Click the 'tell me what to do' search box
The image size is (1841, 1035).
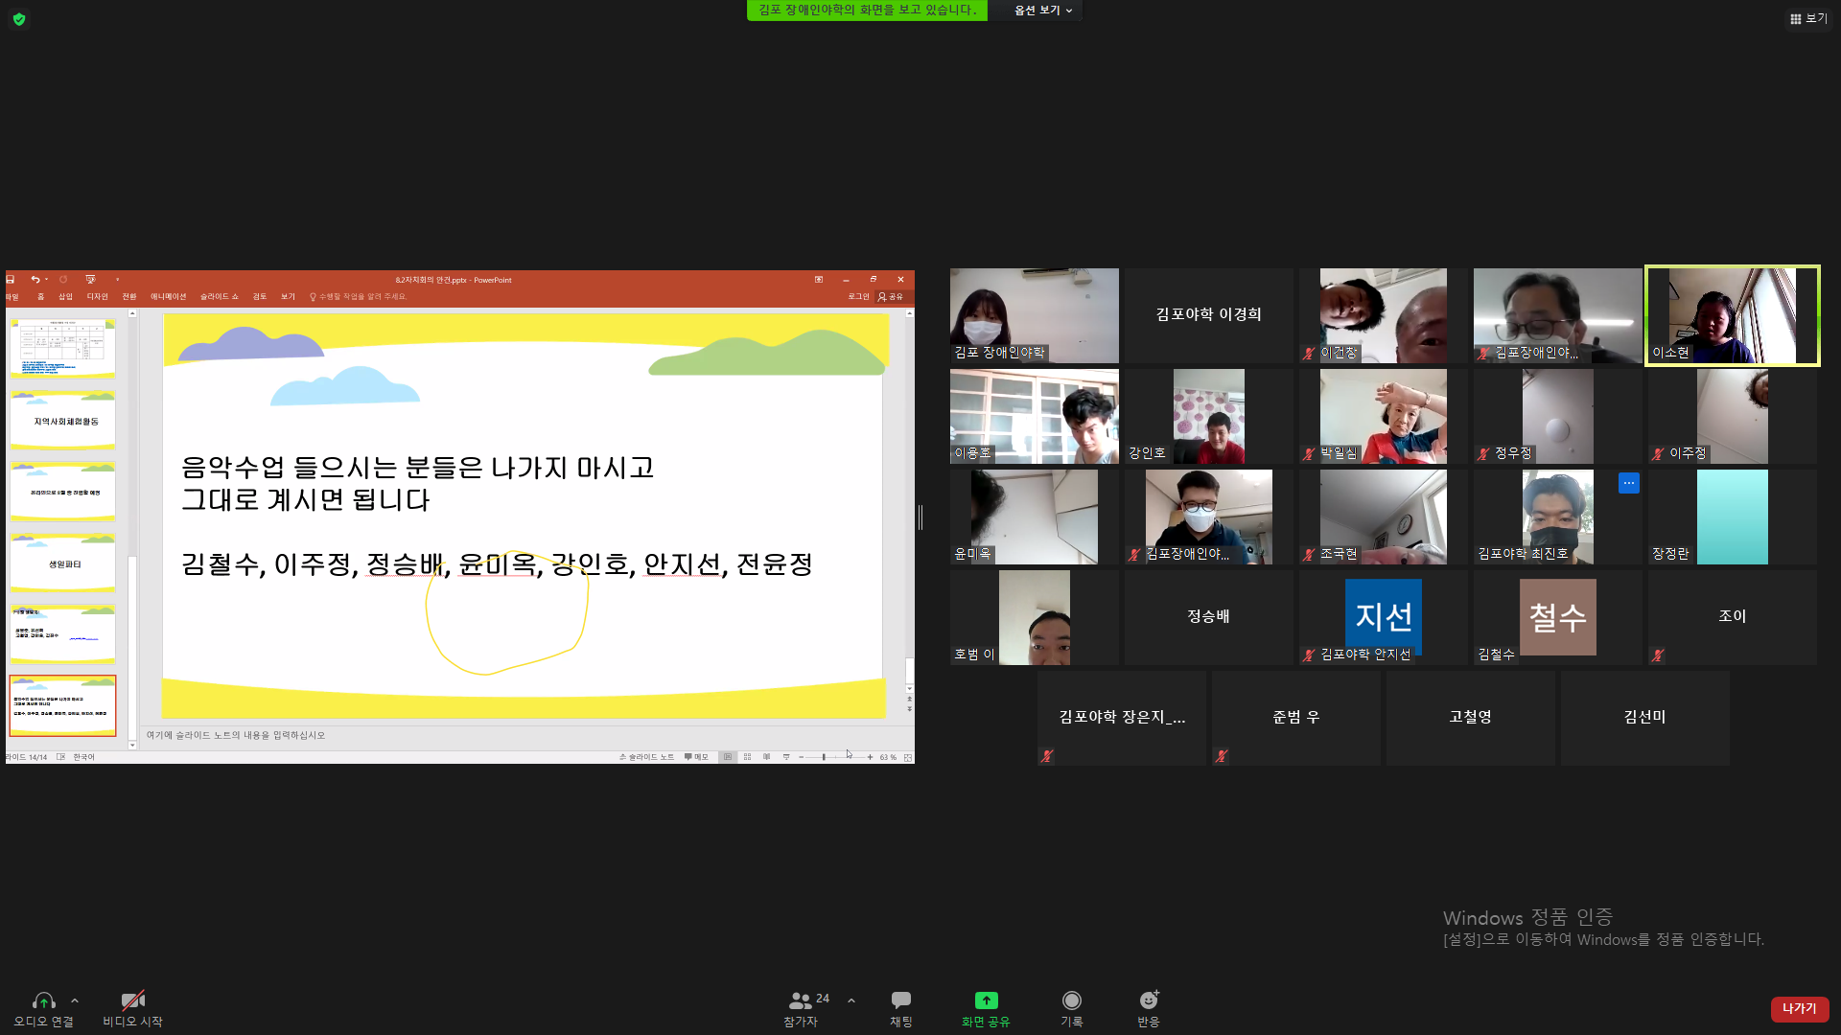[x=359, y=297]
